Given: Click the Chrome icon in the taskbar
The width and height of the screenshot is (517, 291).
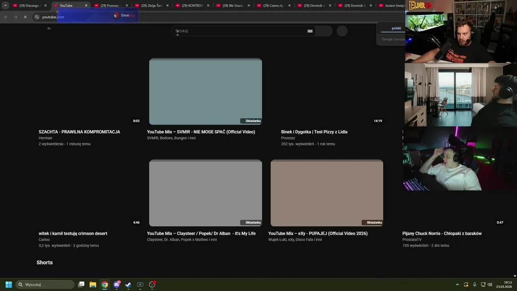Looking at the screenshot, I should 105,285.
